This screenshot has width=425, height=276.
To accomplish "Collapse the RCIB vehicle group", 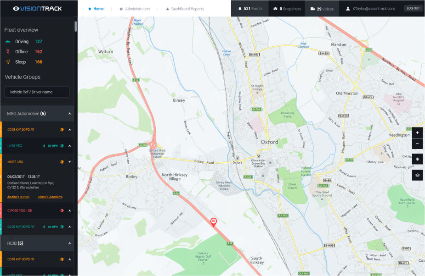I will click(70, 243).
